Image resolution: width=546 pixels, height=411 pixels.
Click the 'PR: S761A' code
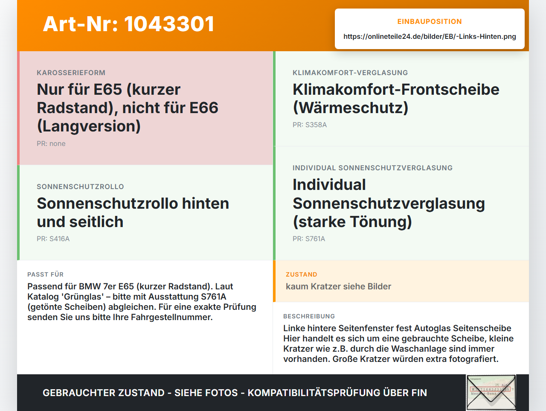click(x=309, y=239)
